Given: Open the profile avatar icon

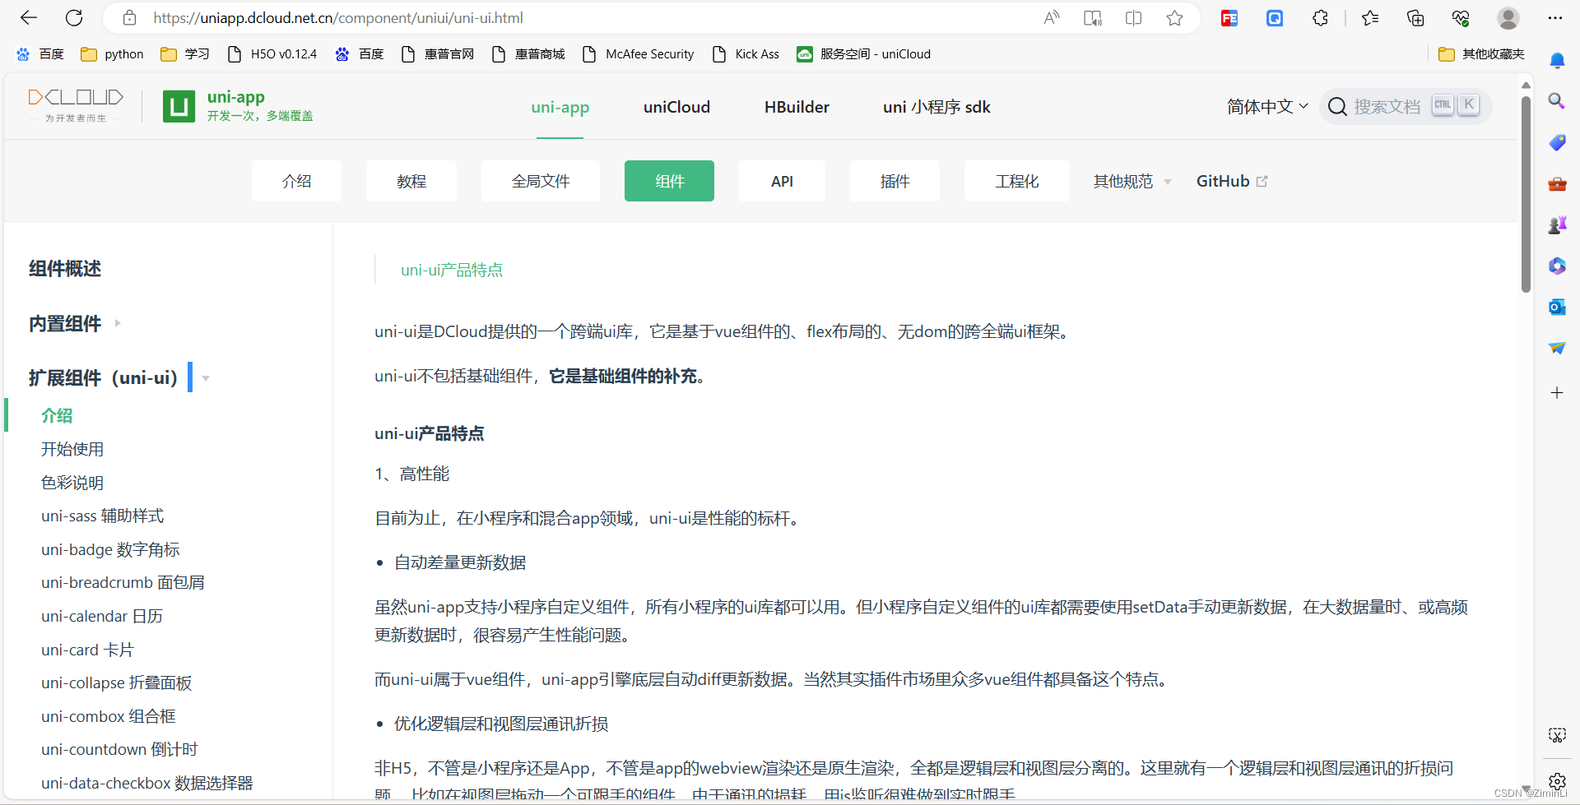Looking at the screenshot, I should [1508, 18].
